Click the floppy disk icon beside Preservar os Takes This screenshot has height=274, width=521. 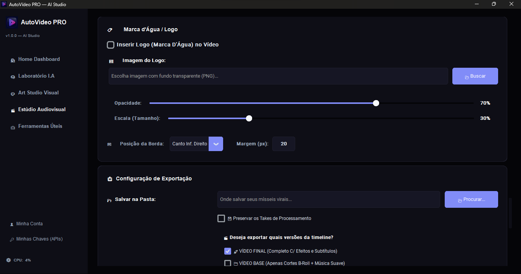click(230, 219)
